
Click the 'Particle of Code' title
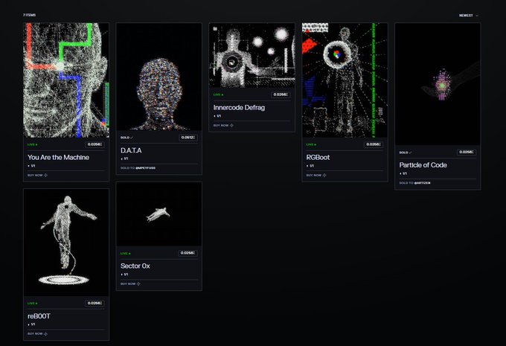pos(423,165)
